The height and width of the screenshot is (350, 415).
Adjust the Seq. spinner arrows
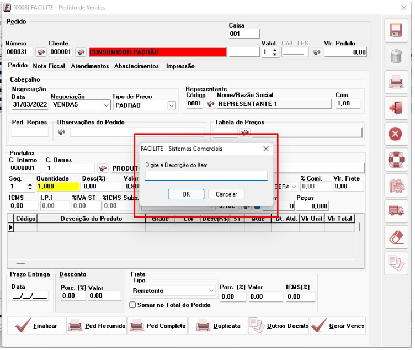(x=30, y=187)
